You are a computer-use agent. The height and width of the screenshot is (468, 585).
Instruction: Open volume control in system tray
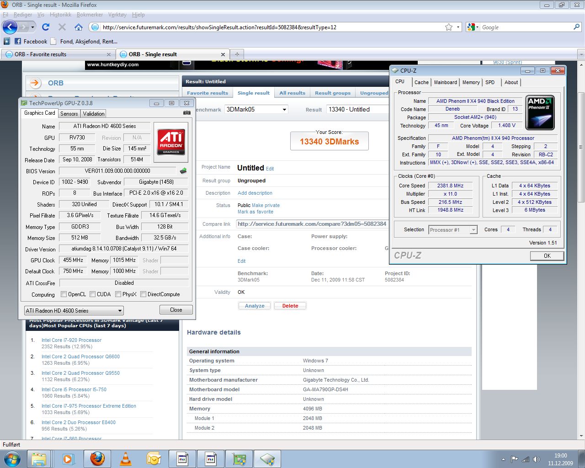click(x=537, y=459)
